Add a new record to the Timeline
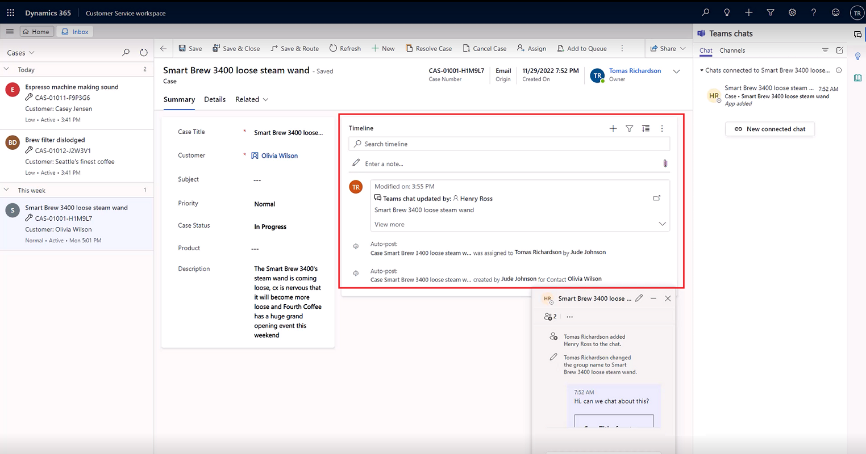 pos(613,128)
